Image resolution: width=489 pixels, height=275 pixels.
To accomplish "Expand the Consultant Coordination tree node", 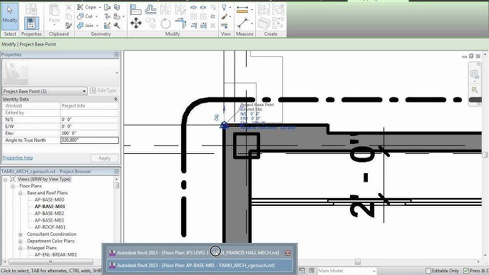I will click(x=20, y=234).
